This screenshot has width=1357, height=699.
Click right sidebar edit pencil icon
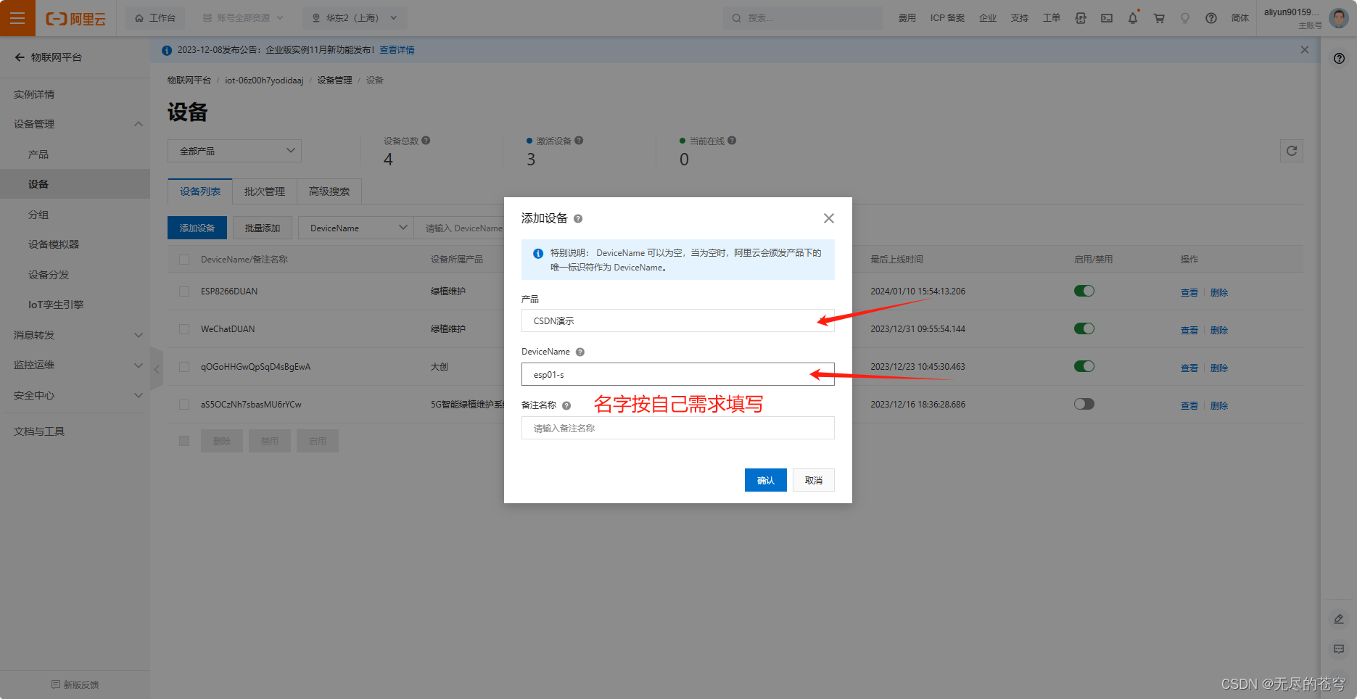(x=1339, y=619)
